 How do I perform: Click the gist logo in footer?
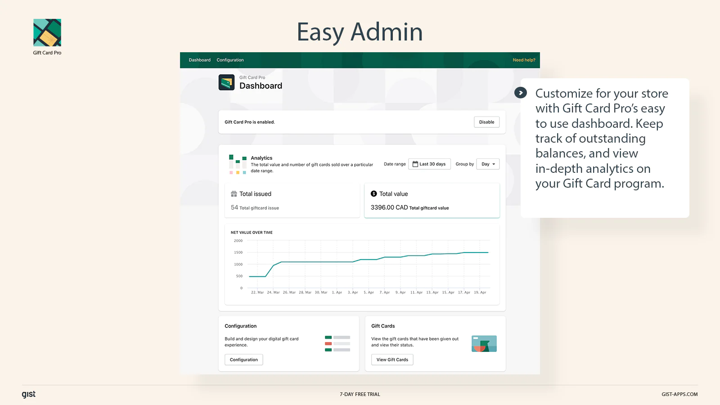pos(28,394)
